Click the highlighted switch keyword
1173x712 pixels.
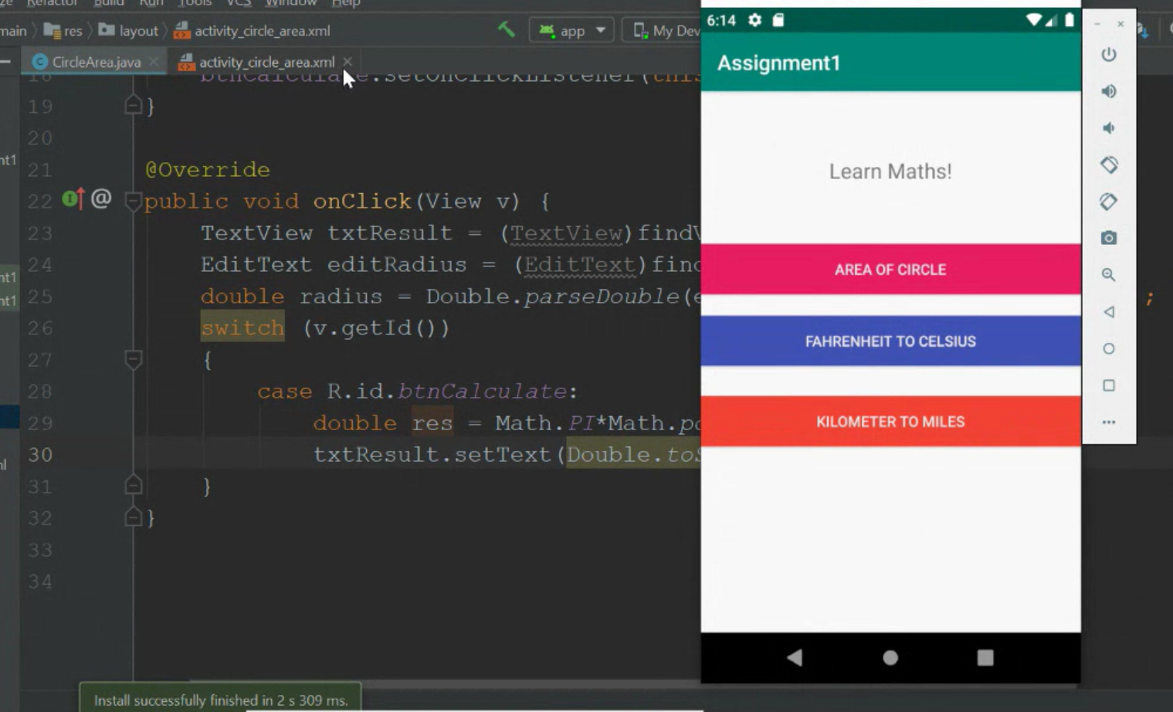(x=242, y=328)
